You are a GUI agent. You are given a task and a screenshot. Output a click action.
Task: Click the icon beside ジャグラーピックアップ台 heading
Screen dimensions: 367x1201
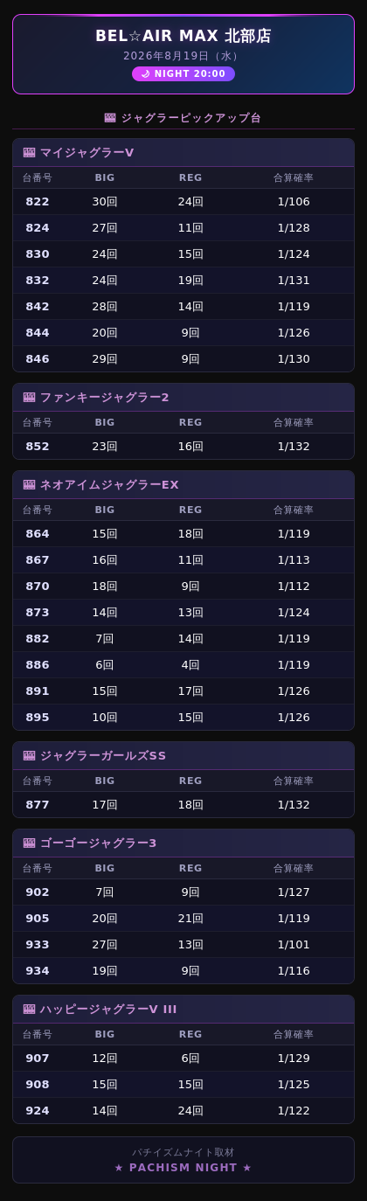[x=110, y=118]
